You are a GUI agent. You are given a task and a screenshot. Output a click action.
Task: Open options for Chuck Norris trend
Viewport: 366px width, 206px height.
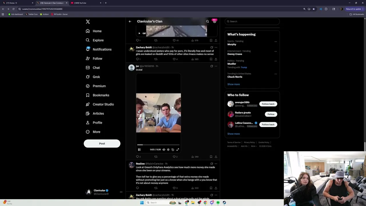(x=276, y=74)
